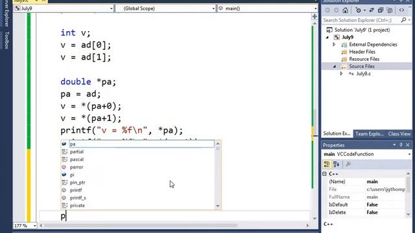Select Source Files folder

[x=362, y=66]
